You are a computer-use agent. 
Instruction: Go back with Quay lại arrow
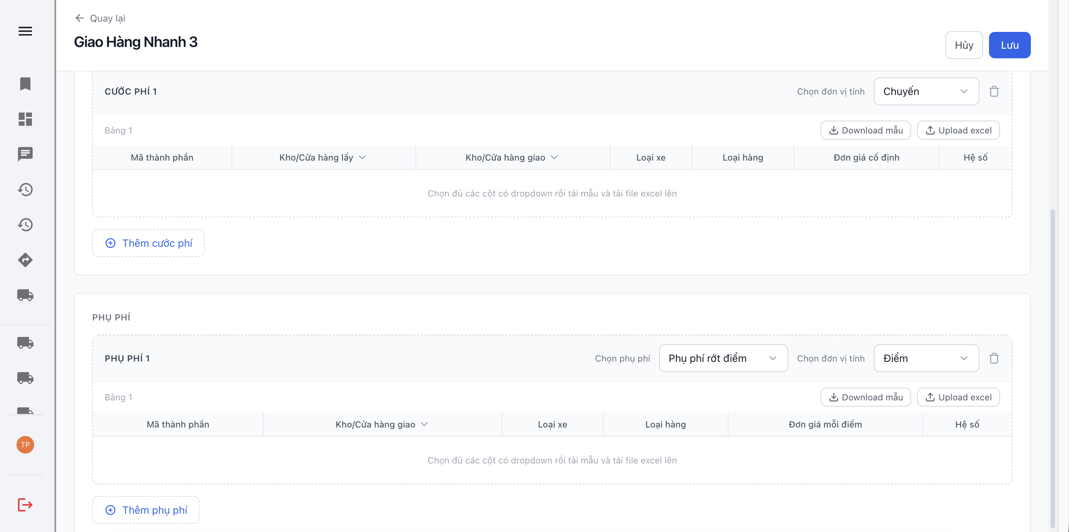100,18
